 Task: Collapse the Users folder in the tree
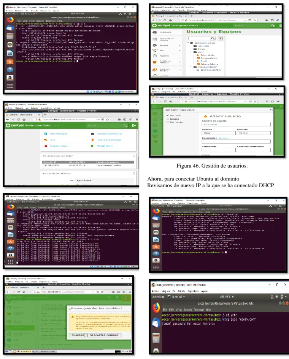pos(191,52)
